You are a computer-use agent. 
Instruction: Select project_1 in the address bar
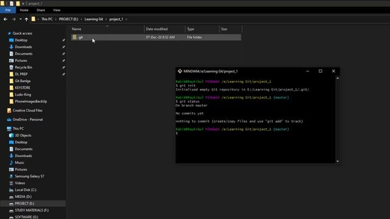tap(116, 19)
